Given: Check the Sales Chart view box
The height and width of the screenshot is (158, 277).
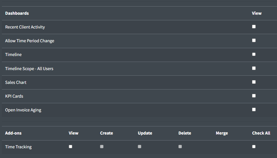Looking at the screenshot, I should pos(254,82).
